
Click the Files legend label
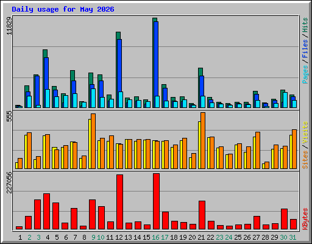305,49
